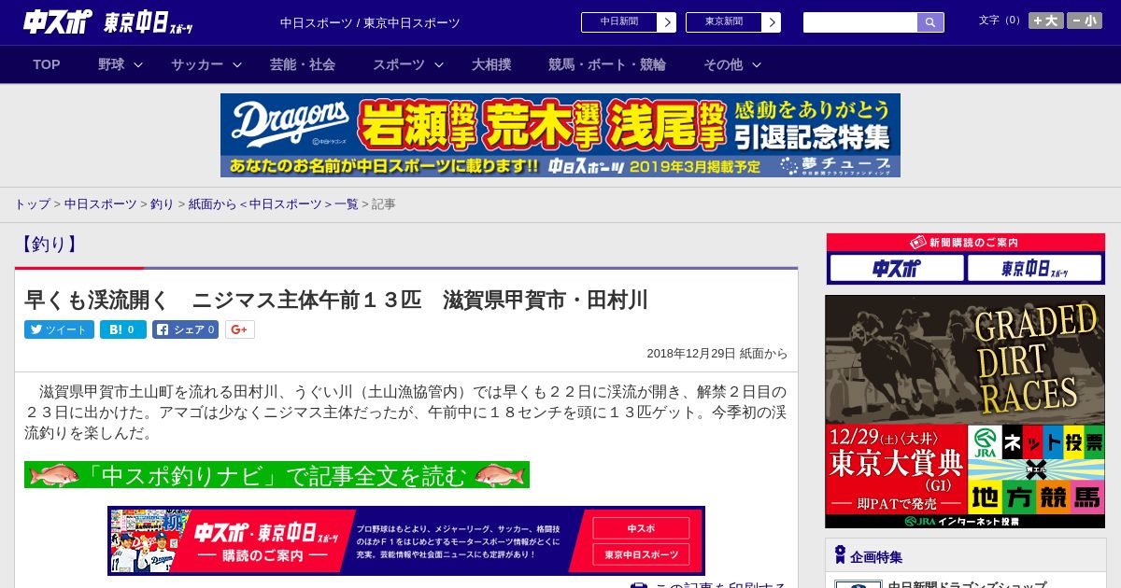Click right fish icon on green banner
Image resolution: width=1121 pixels, height=588 pixels.
pos(500,475)
